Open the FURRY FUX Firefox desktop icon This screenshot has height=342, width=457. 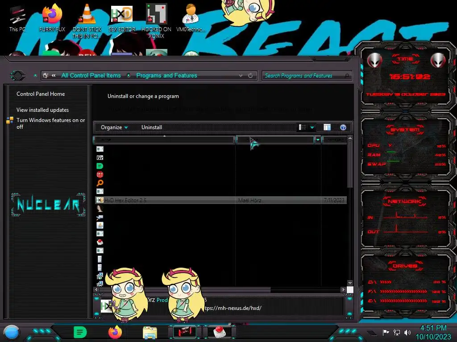pos(52,19)
